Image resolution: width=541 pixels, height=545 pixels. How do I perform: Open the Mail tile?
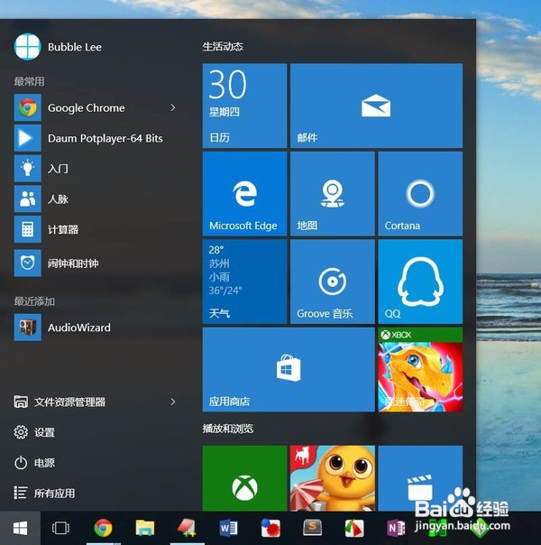click(x=376, y=106)
